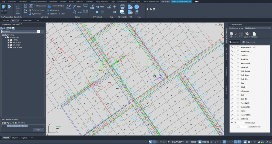Screen dimensions: 272x144
Task: Uncheck the Alapadatok 1.23.3.2 layer checkbox
Action: 235,47
